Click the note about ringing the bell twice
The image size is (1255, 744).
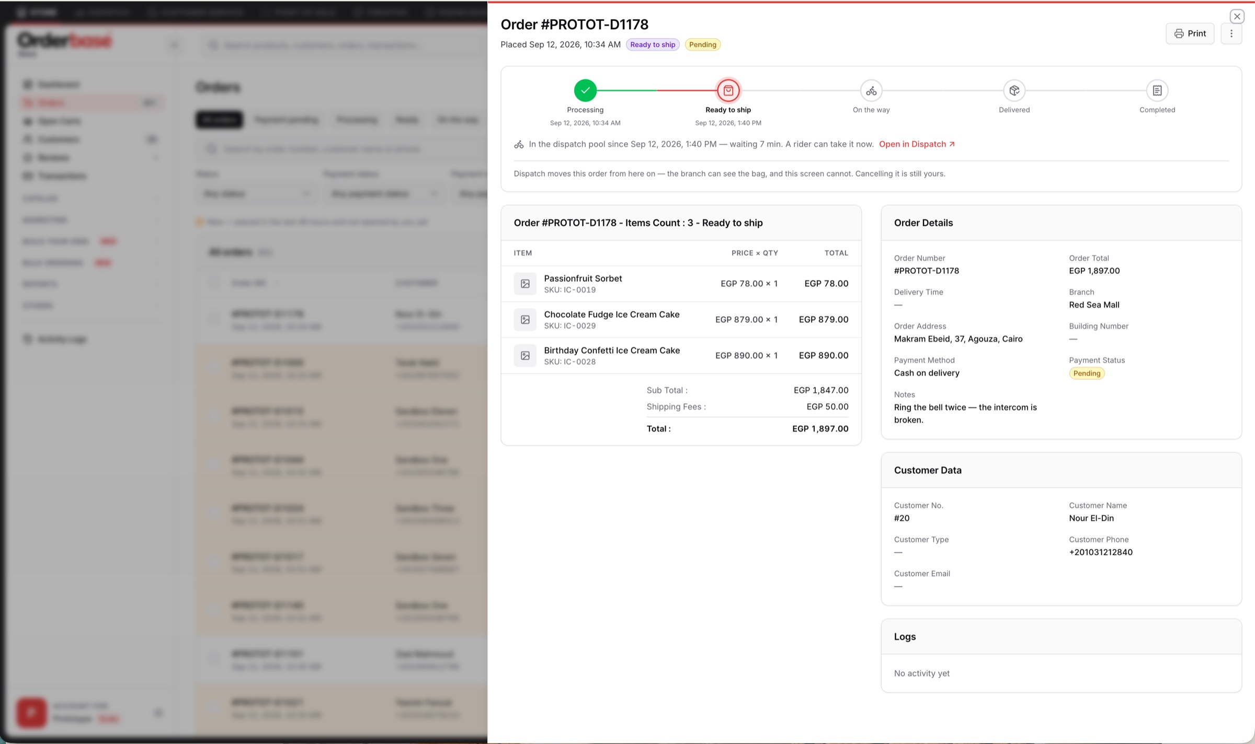pyautogui.click(x=965, y=413)
